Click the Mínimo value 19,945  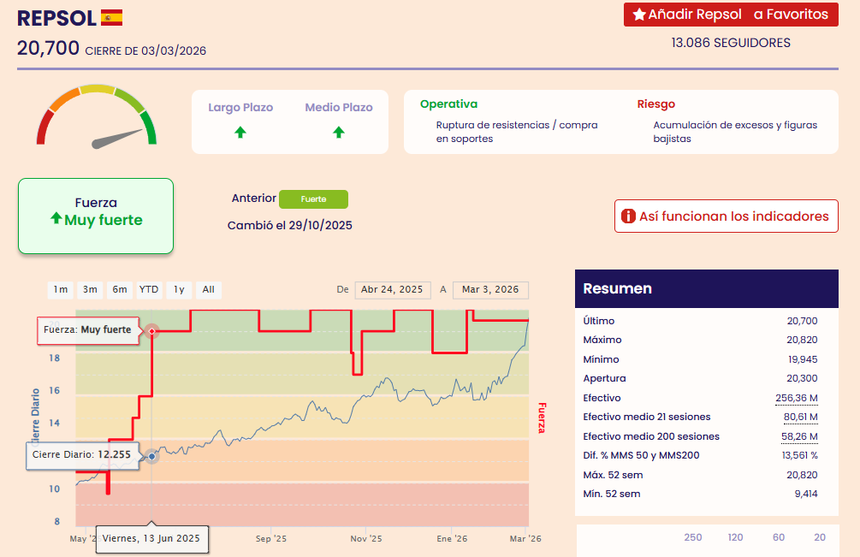tap(803, 359)
